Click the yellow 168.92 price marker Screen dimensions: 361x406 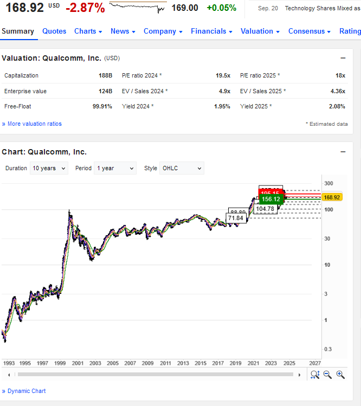click(x=332, y=197)
